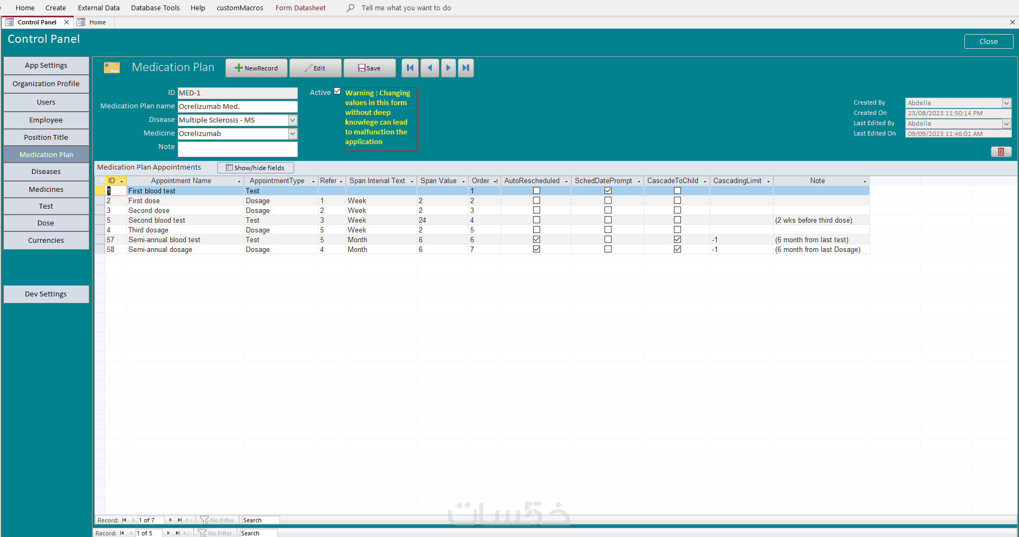Open the Home ribbon tab
1019x537 pixels.
[x=25, y=8]
